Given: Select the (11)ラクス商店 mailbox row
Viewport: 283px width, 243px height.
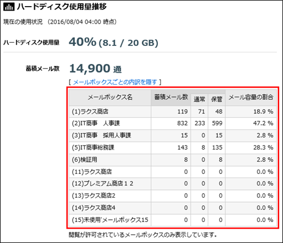Looking at the screenshot, I should [x=173, y=172].
